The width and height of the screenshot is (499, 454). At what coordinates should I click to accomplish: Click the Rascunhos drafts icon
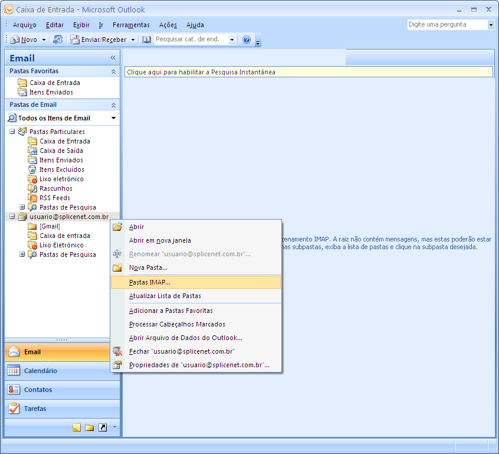click(32, 188)
